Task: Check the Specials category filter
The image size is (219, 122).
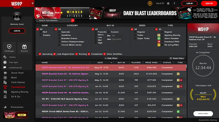Action: [59, 32]
